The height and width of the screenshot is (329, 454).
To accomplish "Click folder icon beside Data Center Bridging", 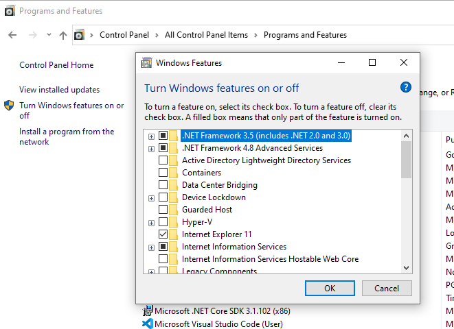I will tap(174, 185).
